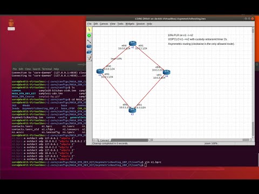Click the green start session button
This screenshot has width=259, height=194.
click(x=89, y=36)
